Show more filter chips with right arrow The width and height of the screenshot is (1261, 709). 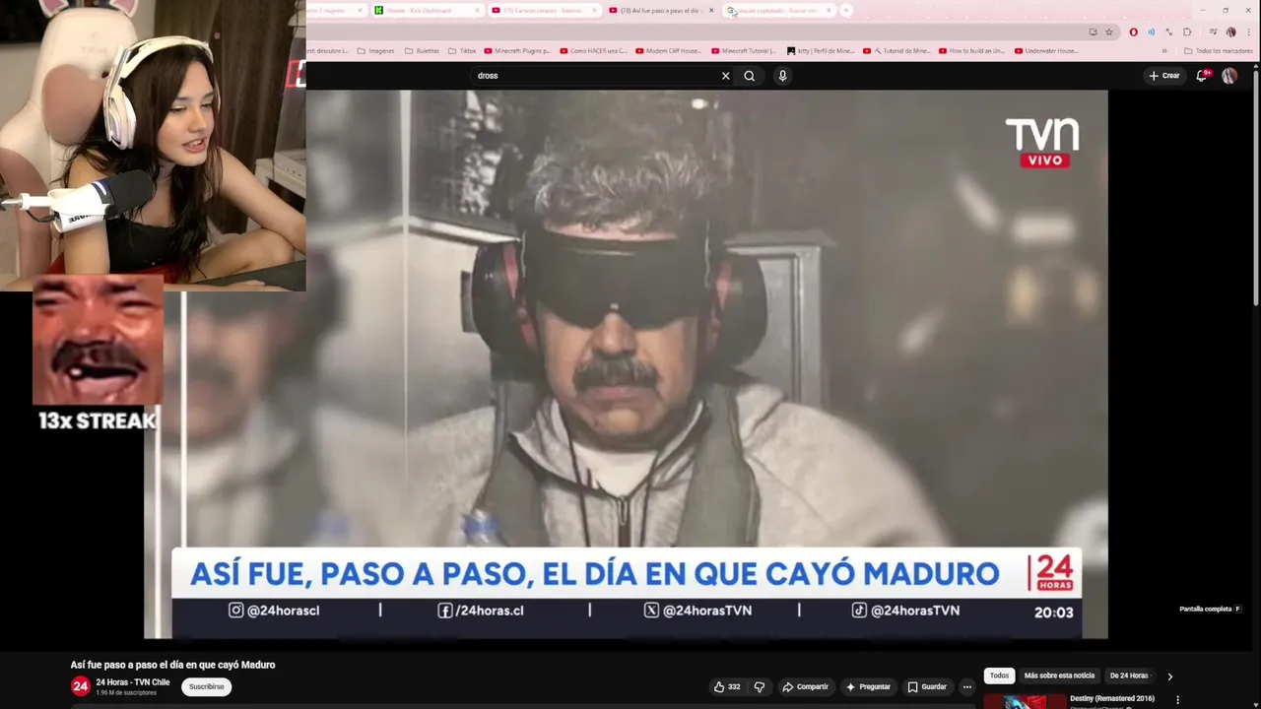[x=1169, y=677]
